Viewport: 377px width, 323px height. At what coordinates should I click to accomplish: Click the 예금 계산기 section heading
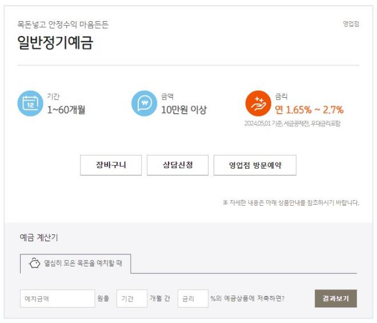pyautogui.click(x=39, y=237)
